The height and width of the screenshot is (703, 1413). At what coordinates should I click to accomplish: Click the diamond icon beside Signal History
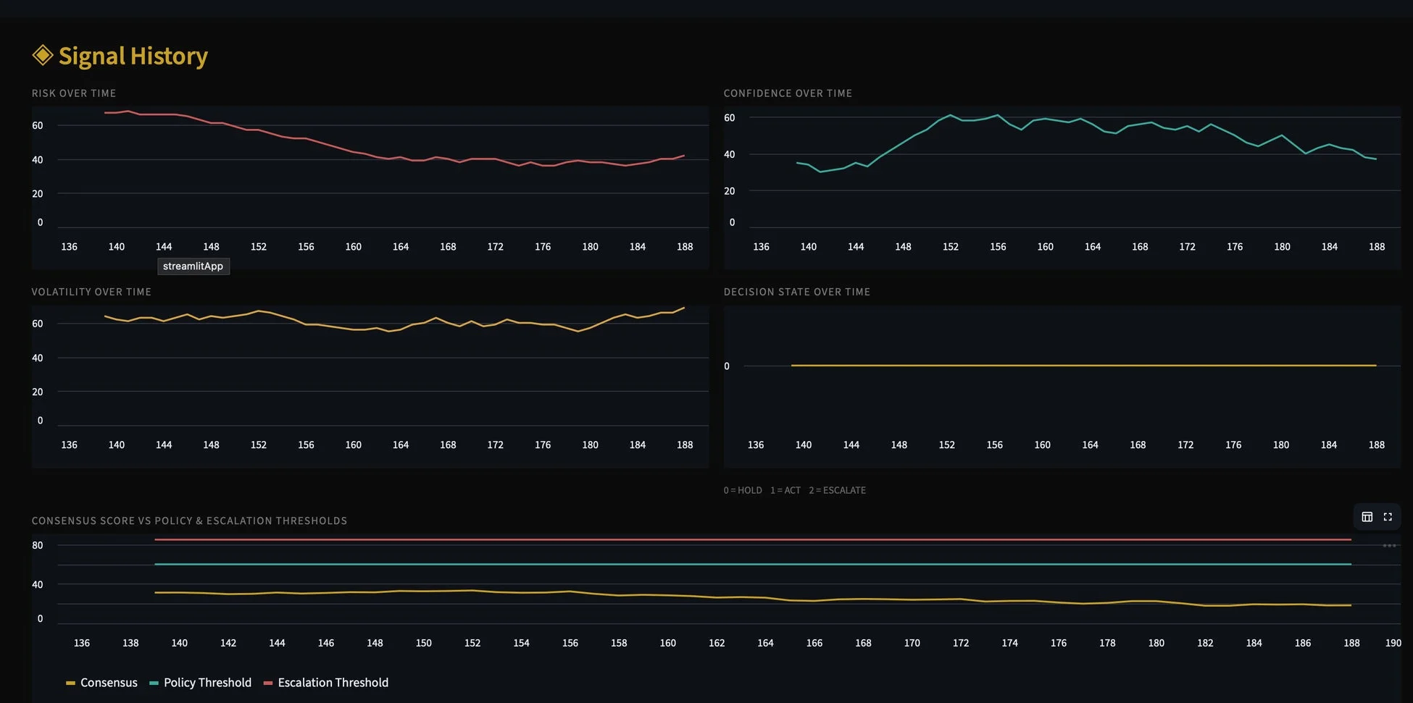pyautogui.click(x=43, y=55)
